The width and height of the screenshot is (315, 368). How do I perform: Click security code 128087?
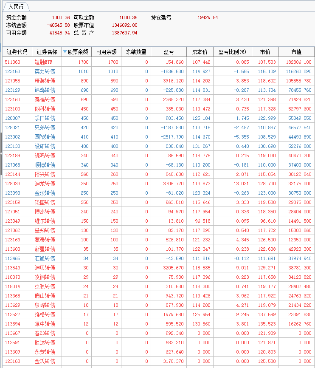13,118
